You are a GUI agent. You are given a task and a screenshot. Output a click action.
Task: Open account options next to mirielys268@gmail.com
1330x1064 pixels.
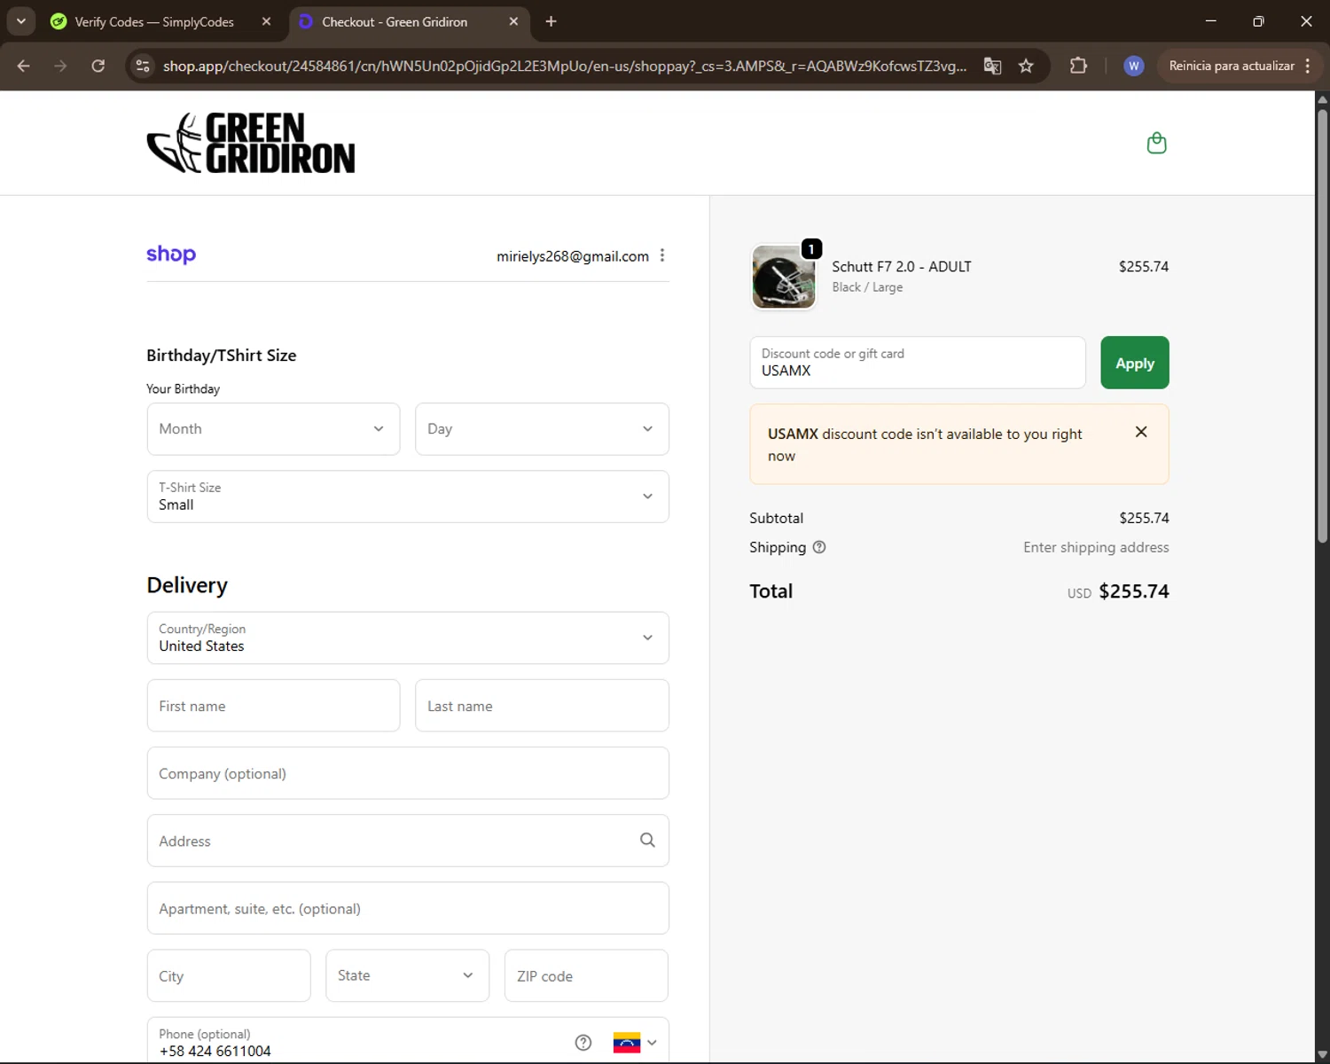tap(662, 255)
